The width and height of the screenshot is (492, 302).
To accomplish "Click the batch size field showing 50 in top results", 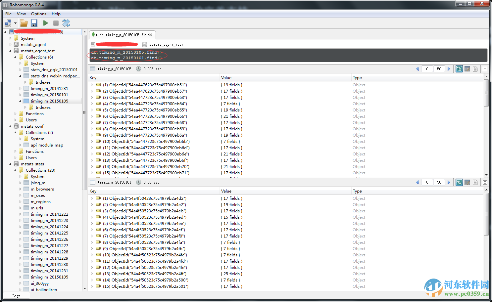I will click(x=439, y=69).
